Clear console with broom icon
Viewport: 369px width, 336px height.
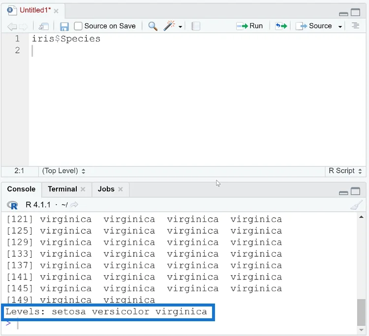(356, 205)
